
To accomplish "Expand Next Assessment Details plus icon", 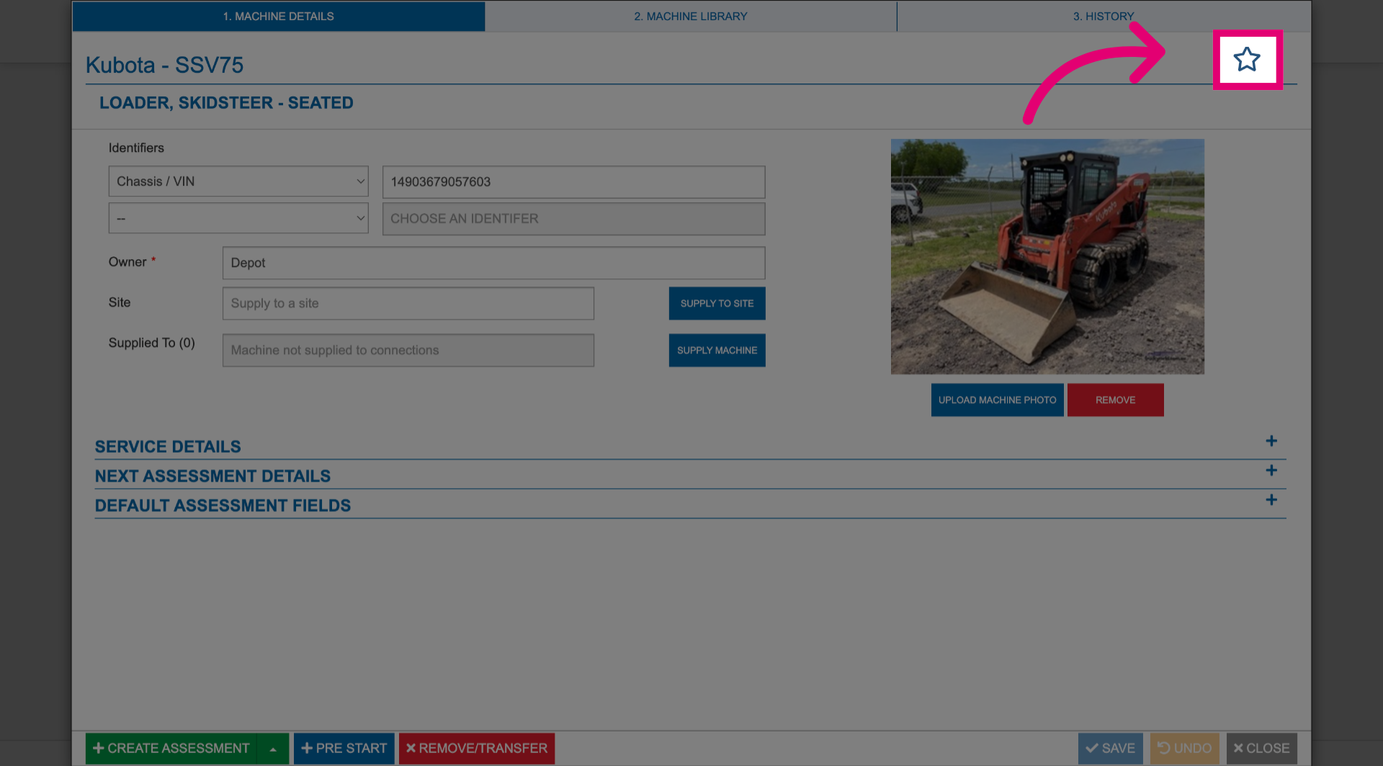I will tap(1271, 470).
